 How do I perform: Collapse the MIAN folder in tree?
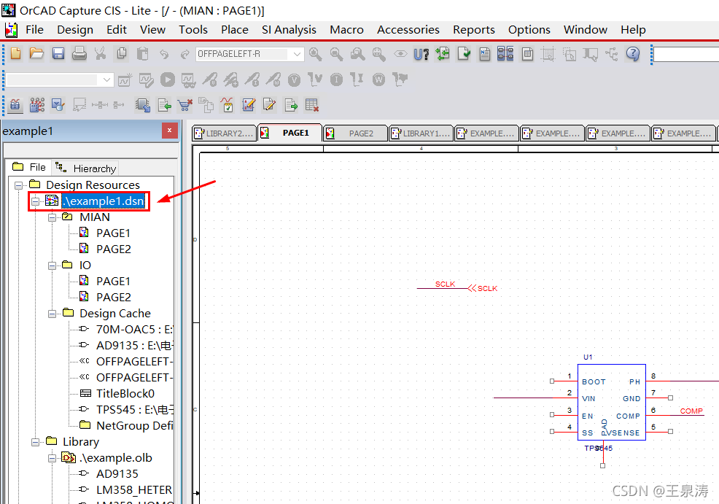tap(52, 217)
